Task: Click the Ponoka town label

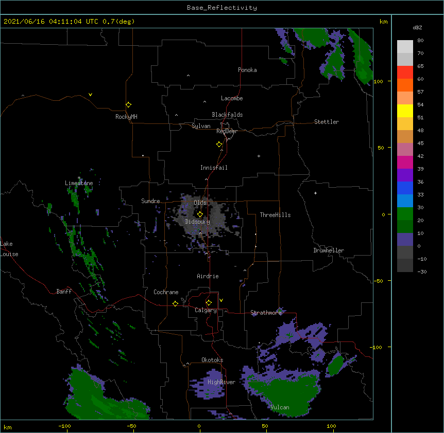Action: point(247,70)
